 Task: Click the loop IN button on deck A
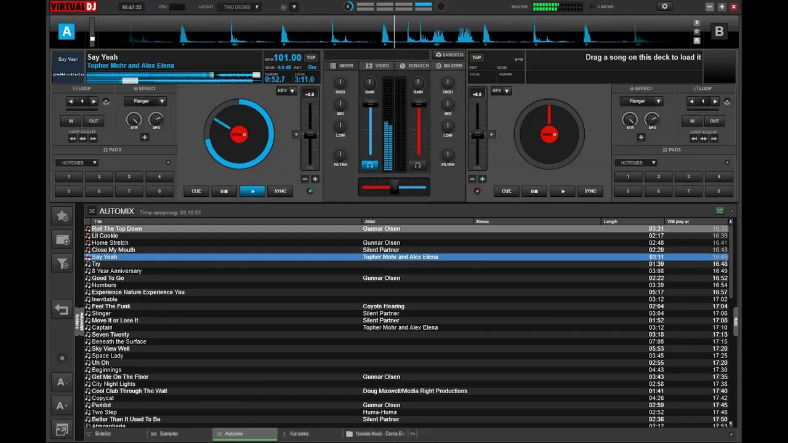click(71, 121)
